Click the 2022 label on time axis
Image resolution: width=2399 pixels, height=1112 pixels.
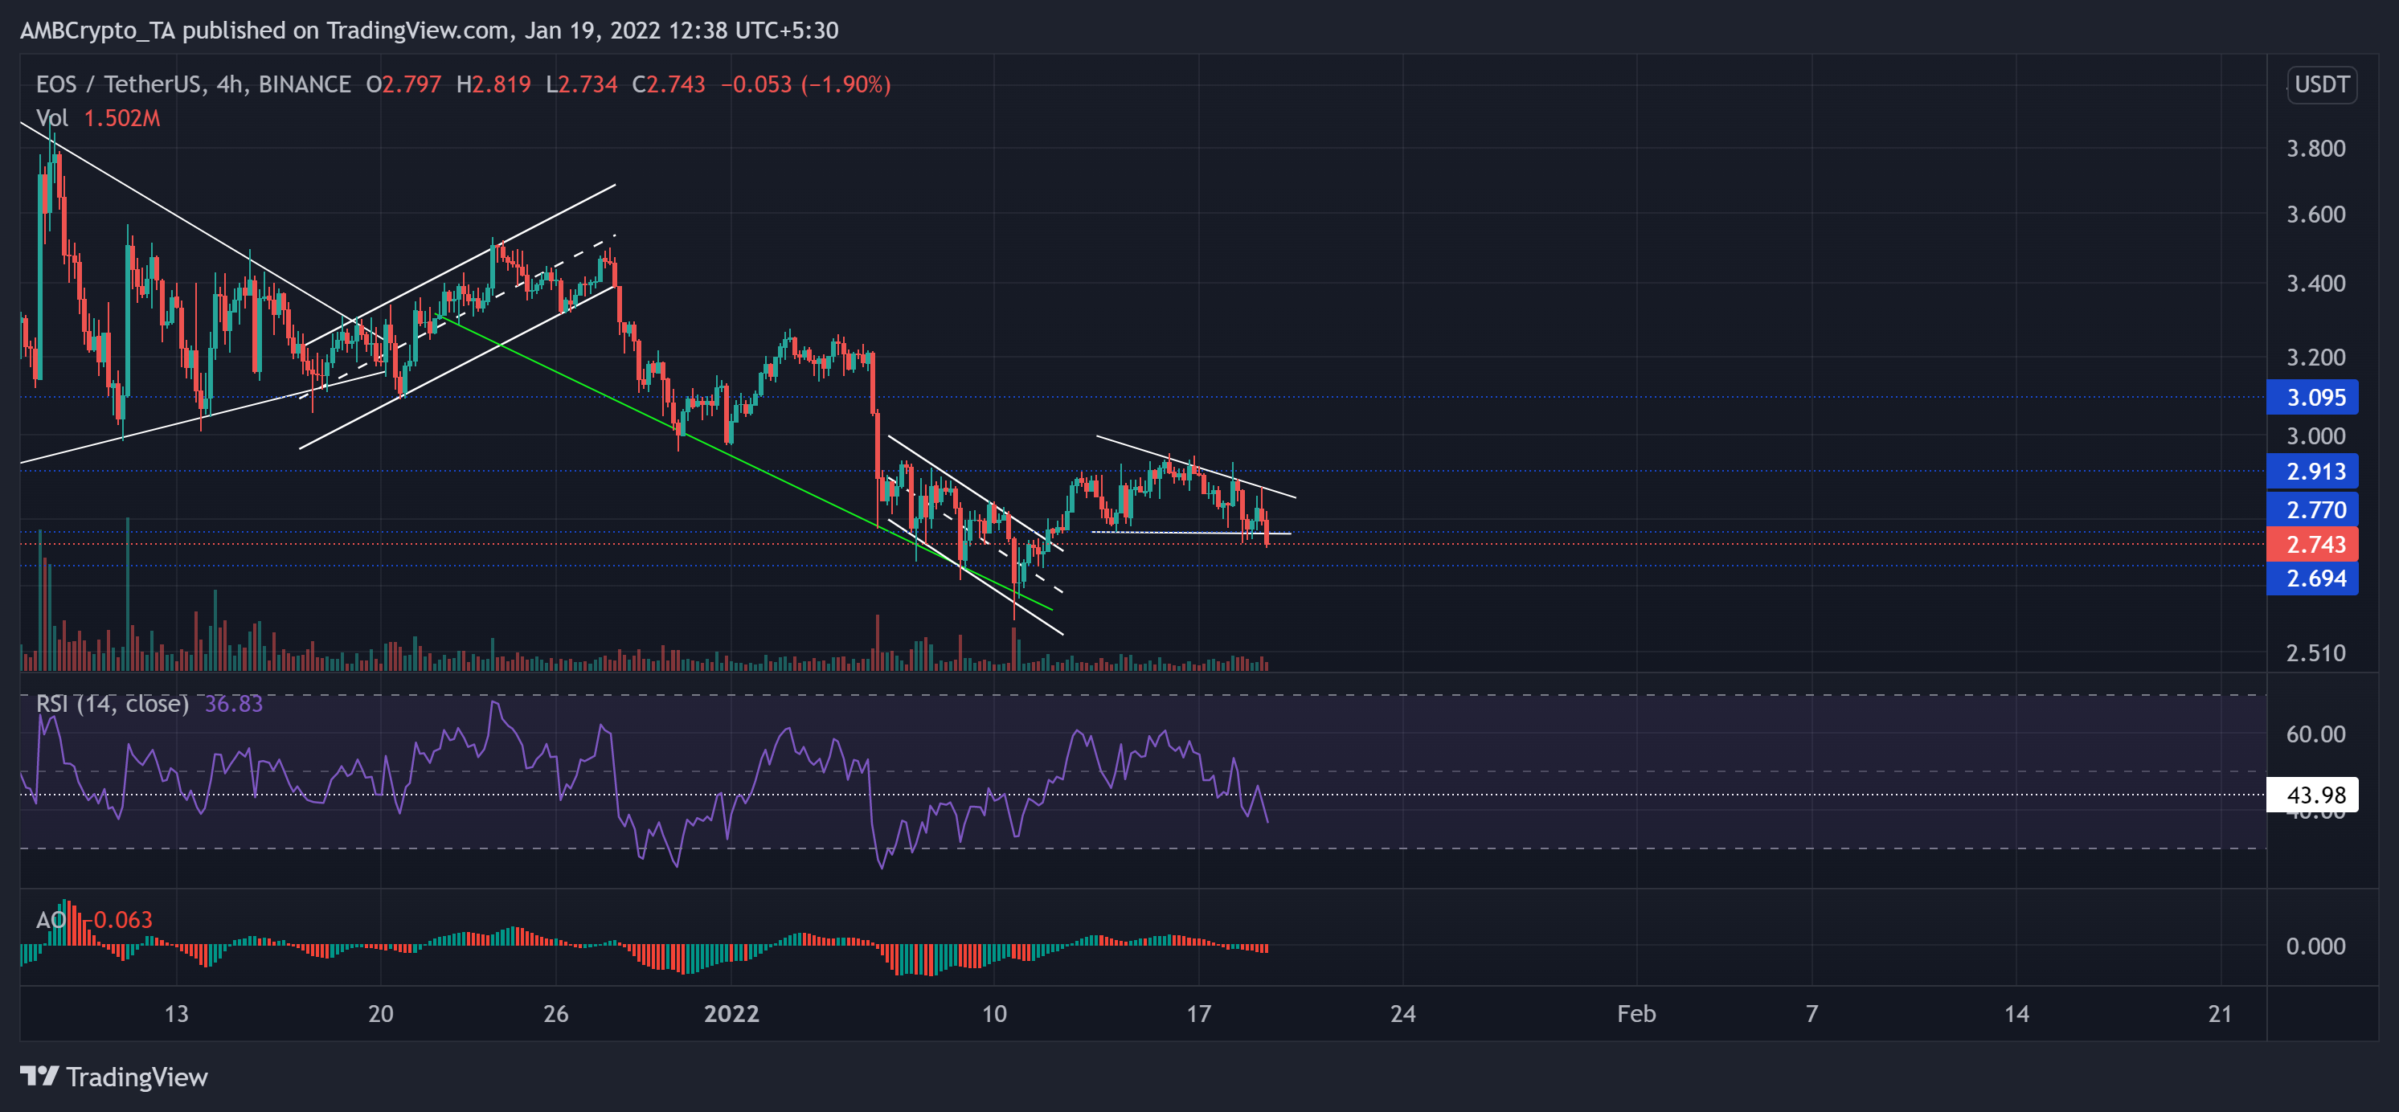coord(732,1014)
